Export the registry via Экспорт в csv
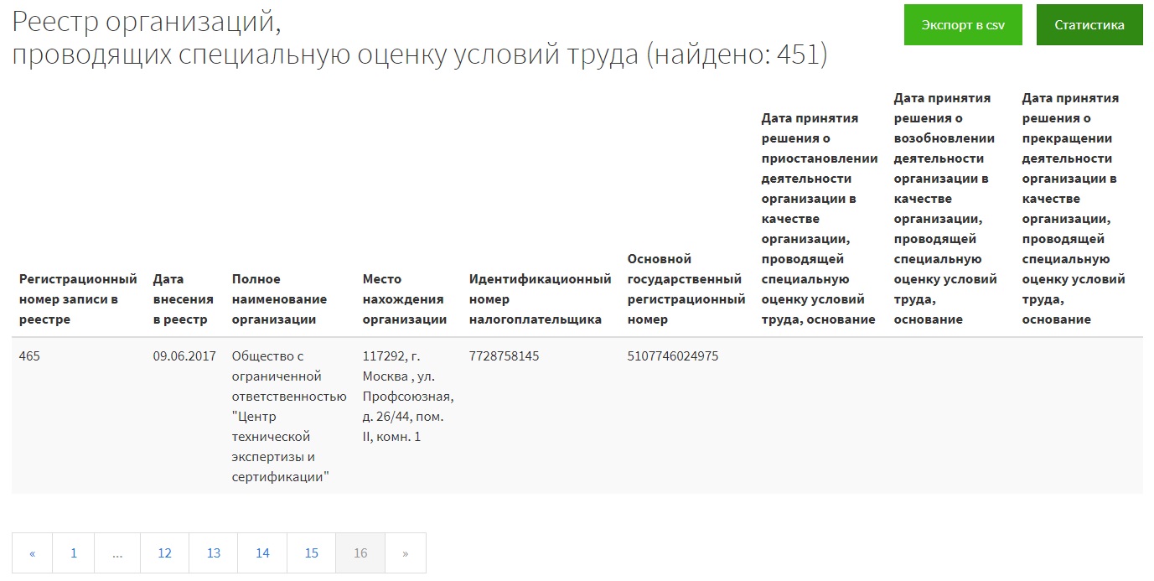Image resolution: width=1154 pixels, height=581 pixels. click(x=963, y=25)
